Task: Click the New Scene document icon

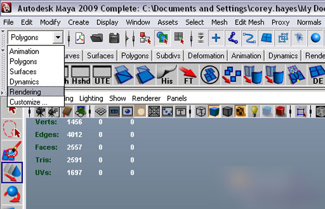Action: click(x=80, y=38)
